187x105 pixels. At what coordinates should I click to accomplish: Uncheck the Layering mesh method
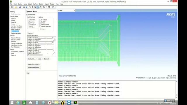(x=29, y=22)
